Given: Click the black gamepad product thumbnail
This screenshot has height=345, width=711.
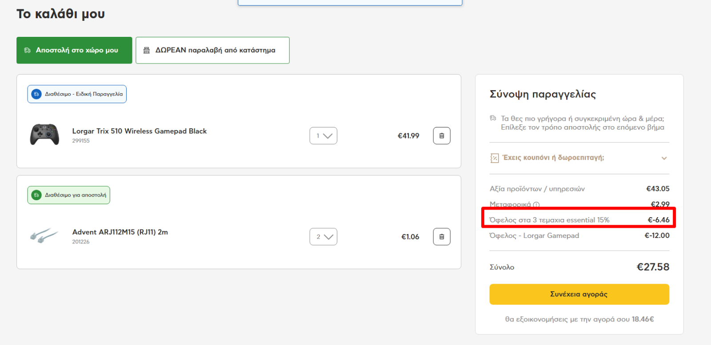Looking at the screenshot, I should pos(44,135).
